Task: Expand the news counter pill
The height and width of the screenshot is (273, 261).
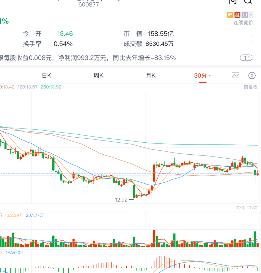Action: point(246,58)
